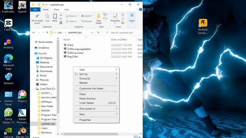
Task: Select the GTAVLanguageSelect file
Action: coord(77,49)
